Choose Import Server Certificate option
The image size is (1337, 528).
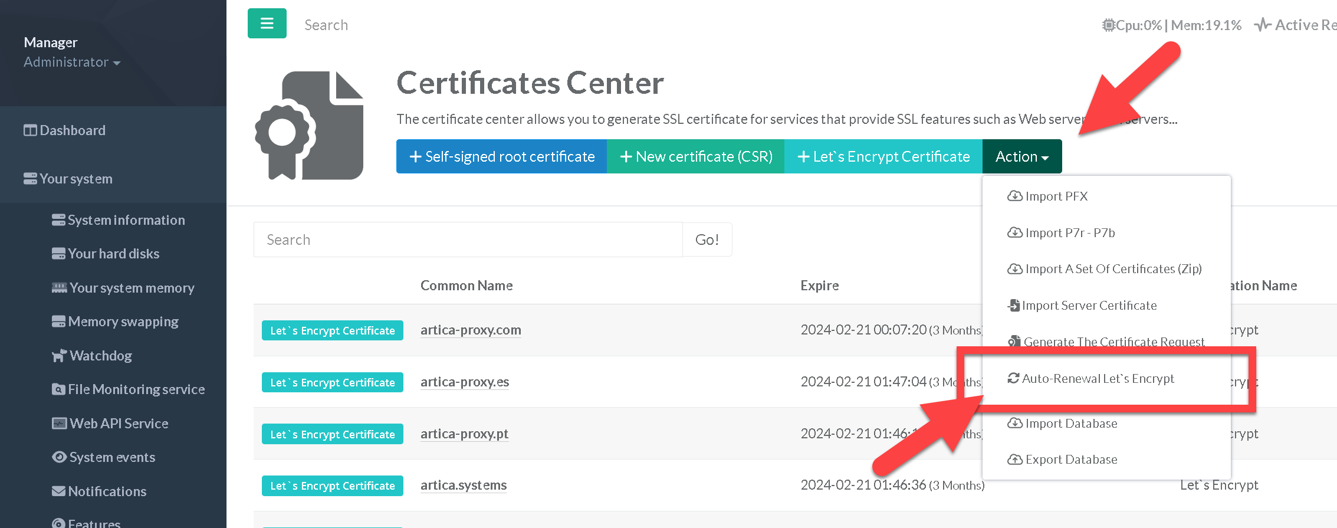pos(1089,306)
